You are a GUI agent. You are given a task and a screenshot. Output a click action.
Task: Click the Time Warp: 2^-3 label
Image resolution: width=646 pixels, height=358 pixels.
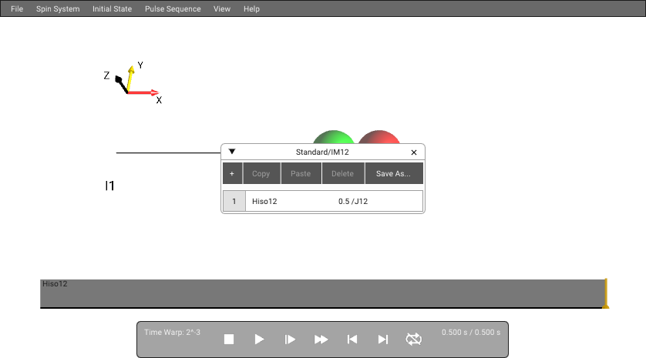click(x=172, y=332)
